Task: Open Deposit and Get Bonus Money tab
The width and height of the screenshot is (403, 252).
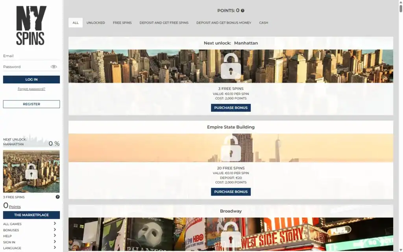Action: point(224,22)
